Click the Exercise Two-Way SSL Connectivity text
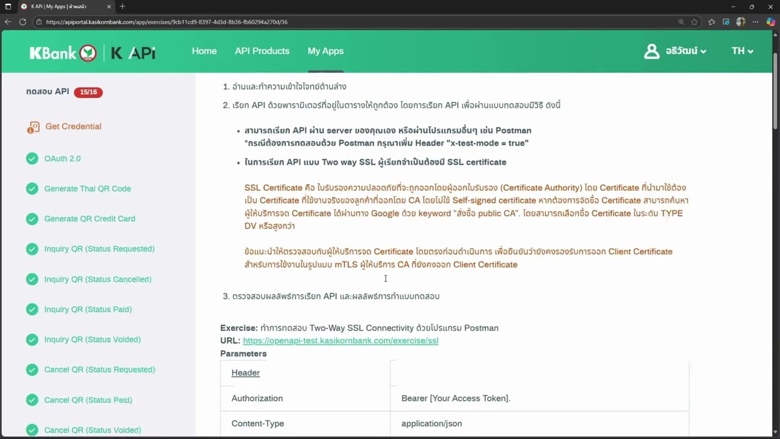The width and height of the screenshot is (780, 439). point(360,328)
